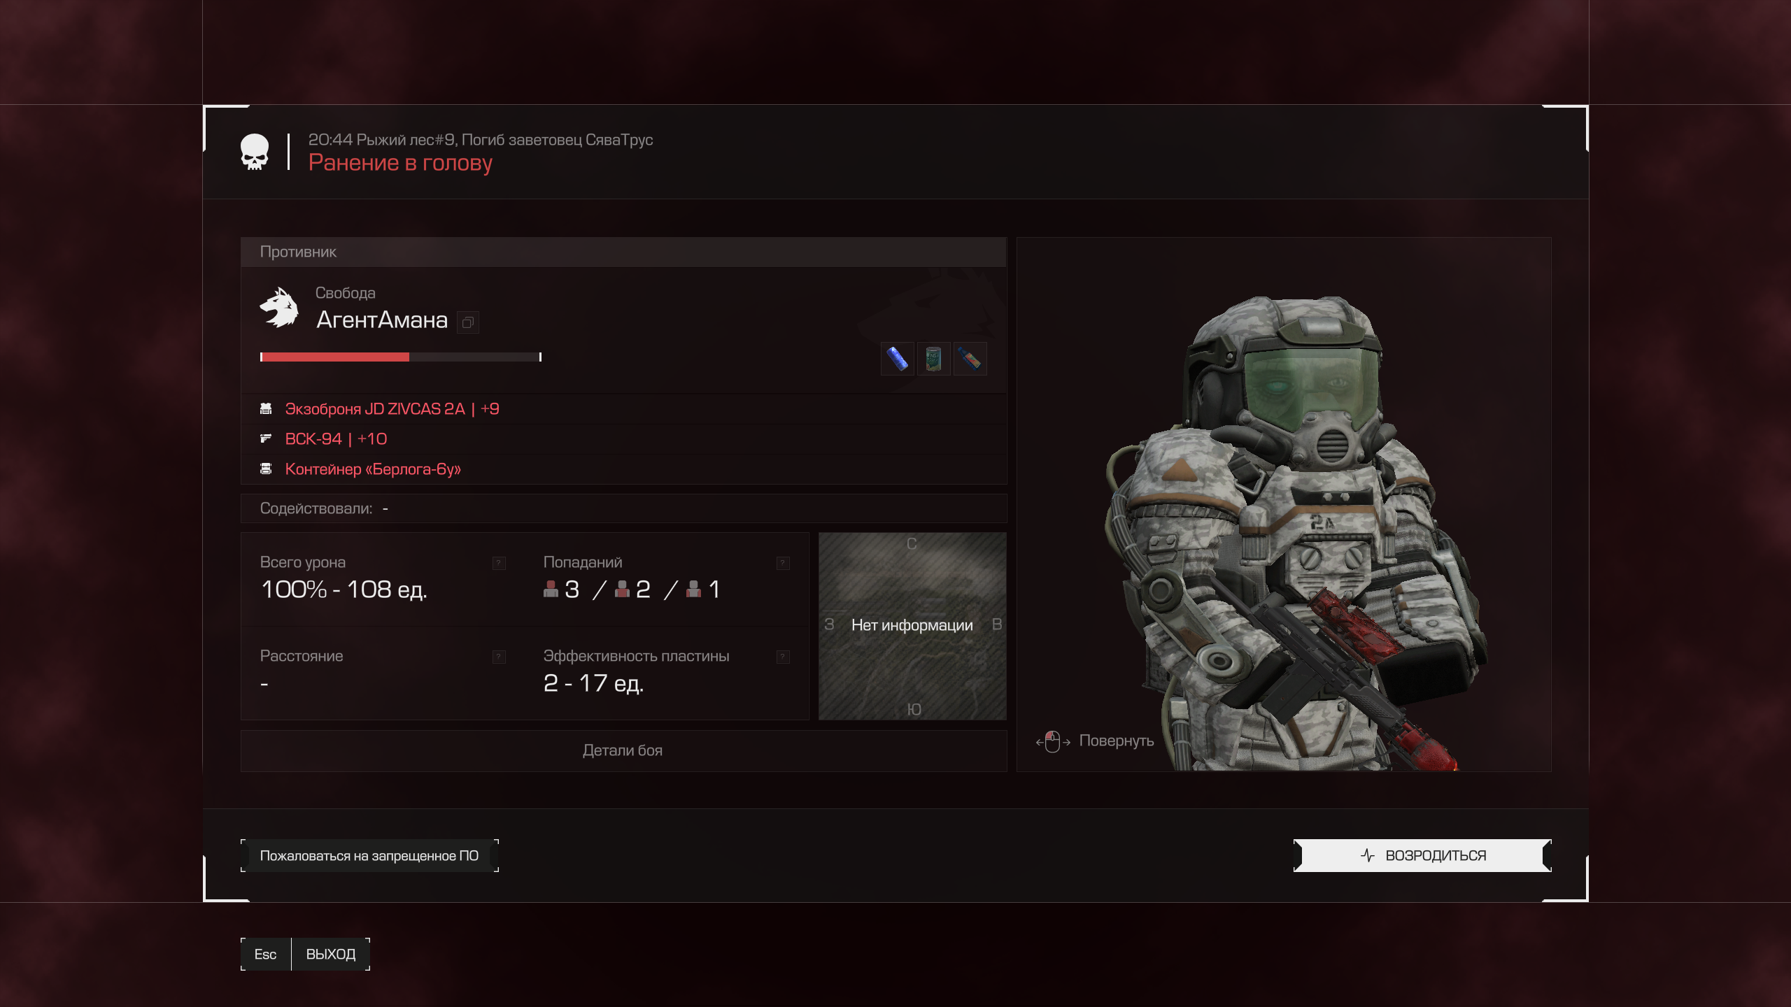Open the help tooltip for Эффективность пластины
Screen dimensions: 1791x1007
(783, 657)
